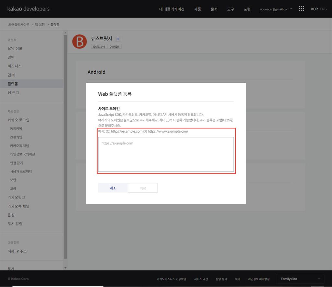The image size is (332, 287).
Task: Open the 도구 top menu
Action: (x=231, y=9)
